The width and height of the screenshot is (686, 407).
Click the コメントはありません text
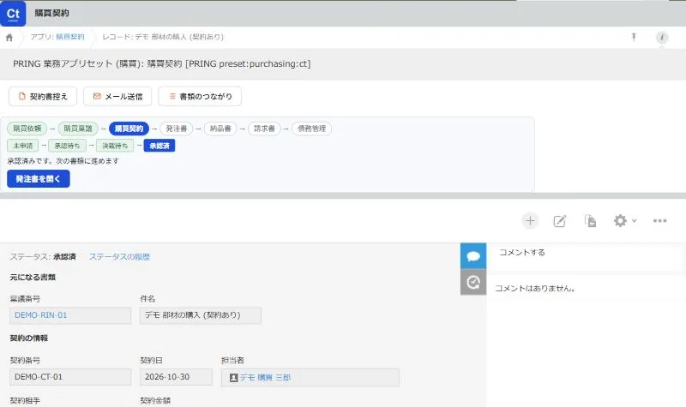click(x=534, y=289)
